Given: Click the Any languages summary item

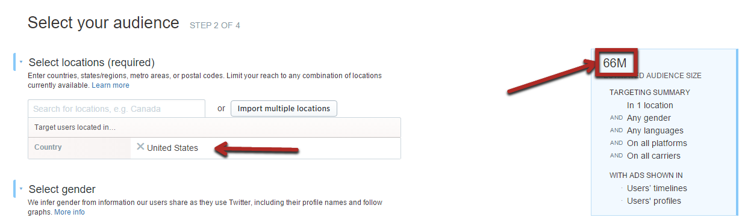Looking at the screenshot, I should (655, 130).
